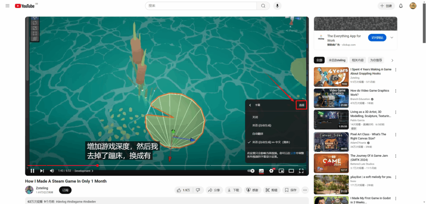Open the Canvas Sizes thumbnail
Image resolution: width=426 pixels, height=204 pixels.
(331, 142)
